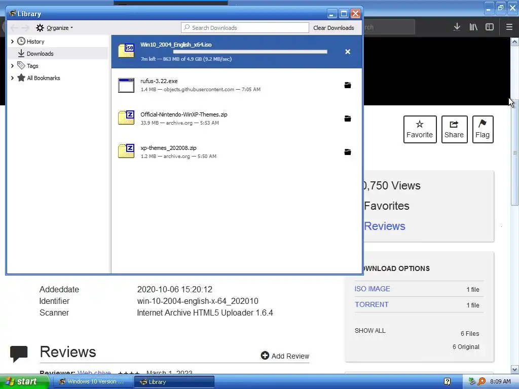Open the Reviews link in stats box
Viewport: 519px width, 389px height.
(x=385, y=226)
